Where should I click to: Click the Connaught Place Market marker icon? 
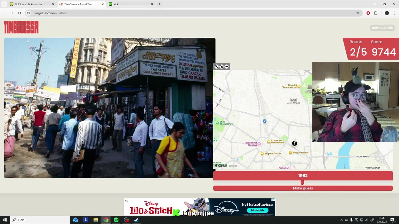coord(269,142)
